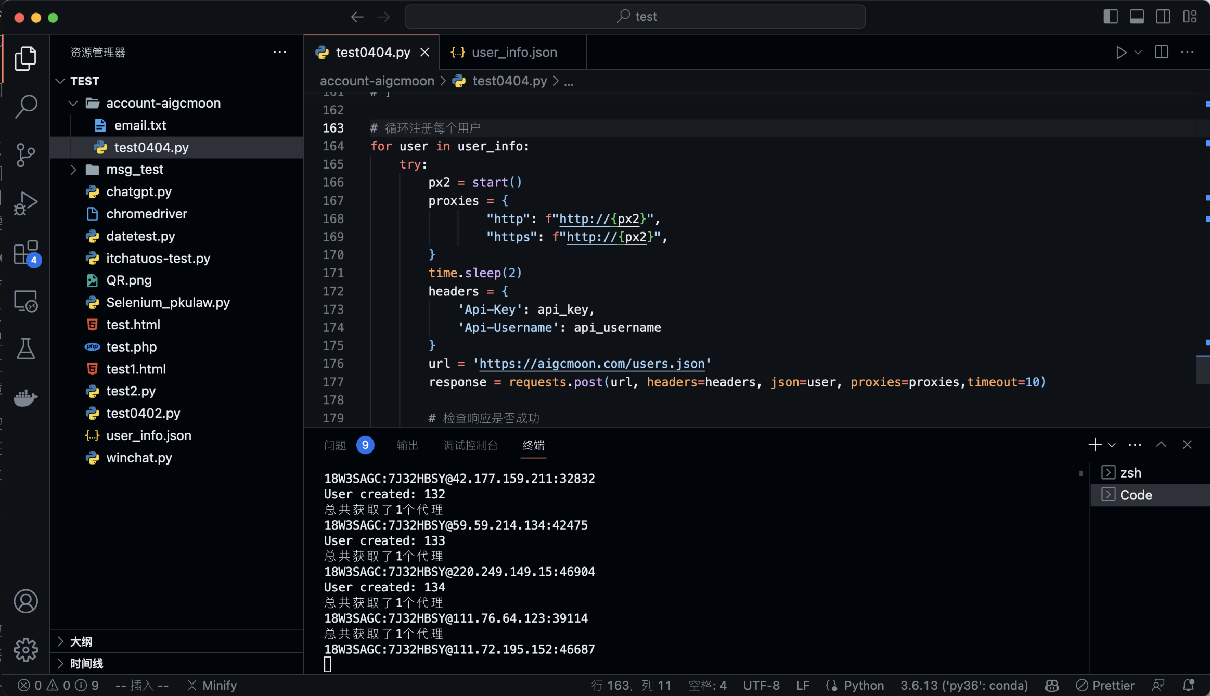Open the Source Control view
The image size is (1210, 696).
[x=25, y=155]
